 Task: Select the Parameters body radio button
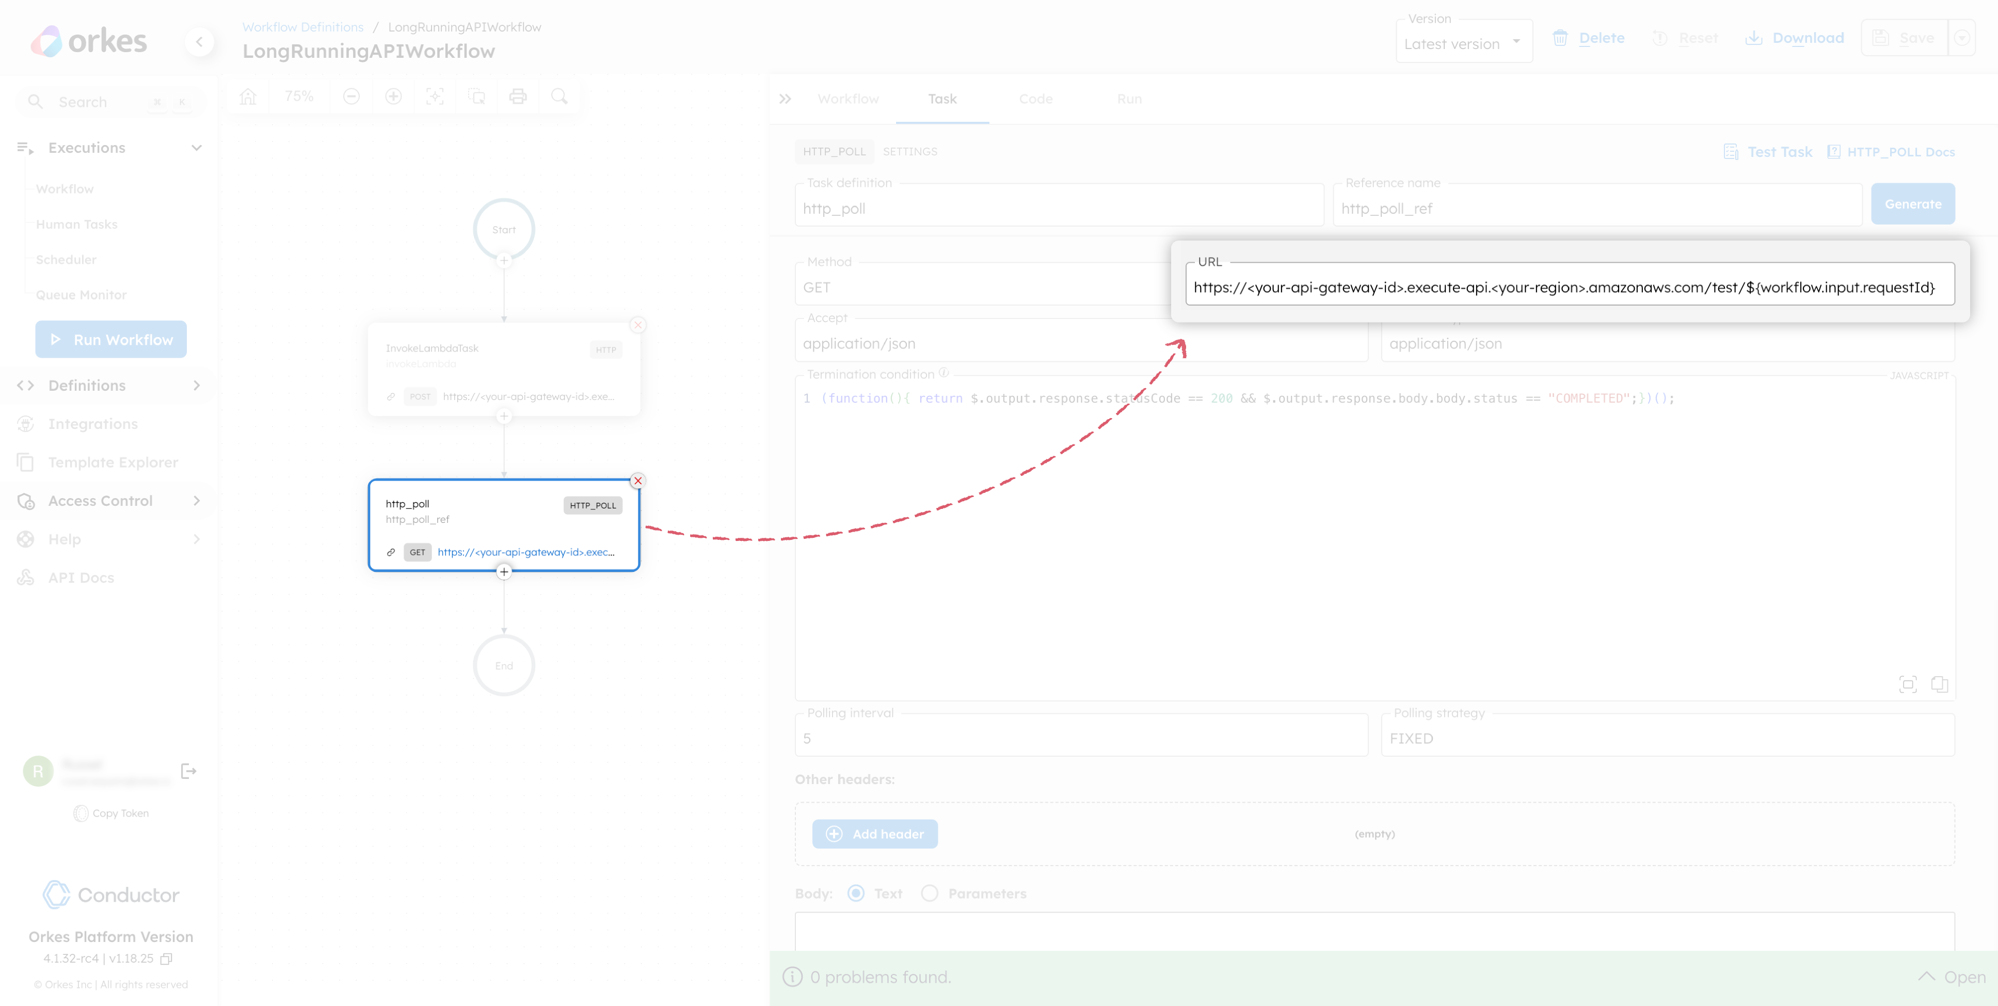click(929, 893)
